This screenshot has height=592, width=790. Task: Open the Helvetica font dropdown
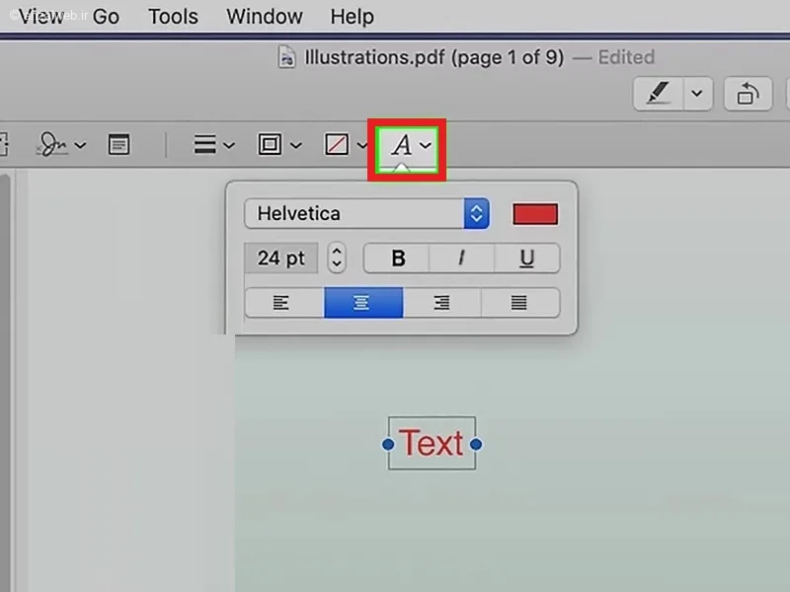point(366,213)
